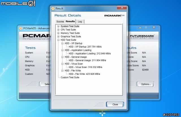Select General Usage 211.904 MB/s result

87,60
